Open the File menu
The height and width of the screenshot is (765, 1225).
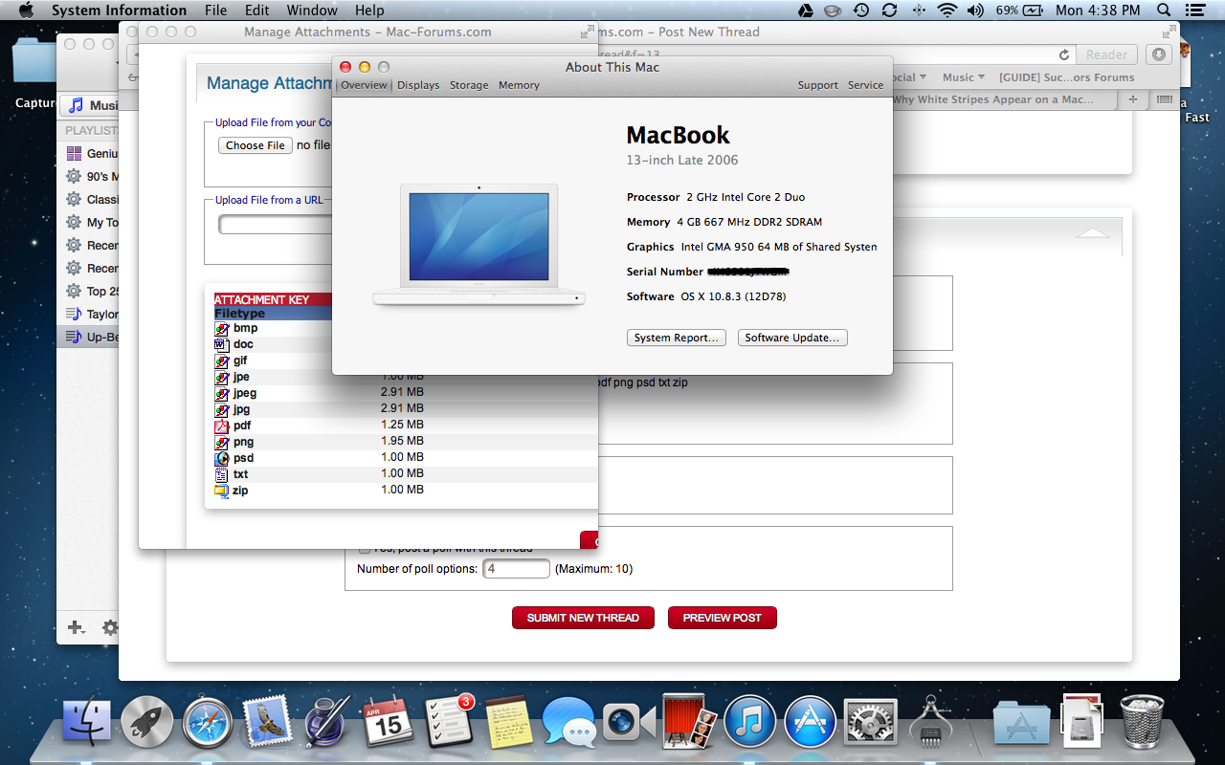point(216,11)
